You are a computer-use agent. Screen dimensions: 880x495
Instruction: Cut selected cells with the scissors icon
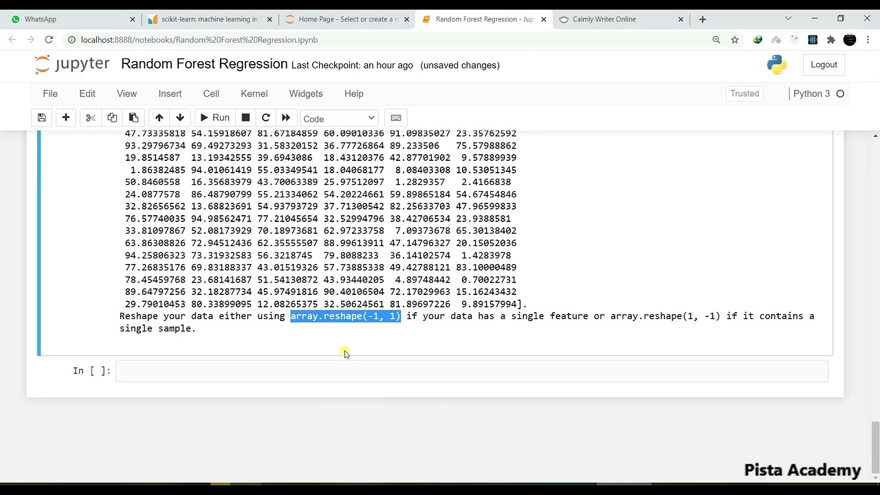pyautogui.click(x=91, y=118)
